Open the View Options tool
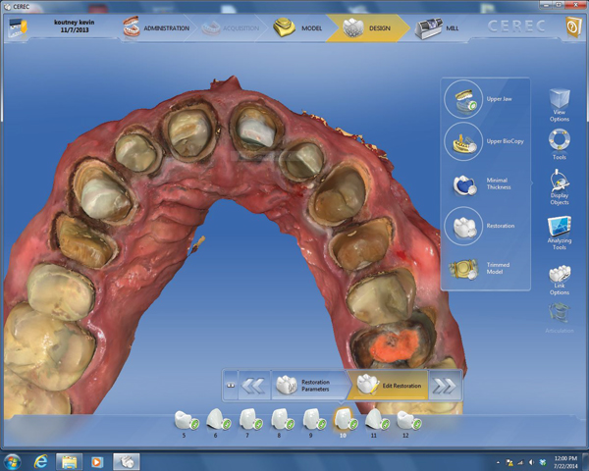This screenshot has width=589, height=471. coord(560,103)
